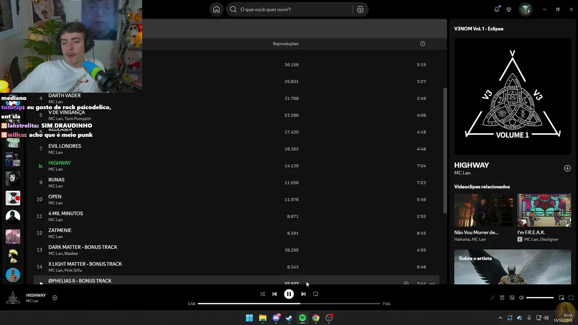The image size is (578, 325).
Task: Enter fullscreen player view
Action: (571, 297)
